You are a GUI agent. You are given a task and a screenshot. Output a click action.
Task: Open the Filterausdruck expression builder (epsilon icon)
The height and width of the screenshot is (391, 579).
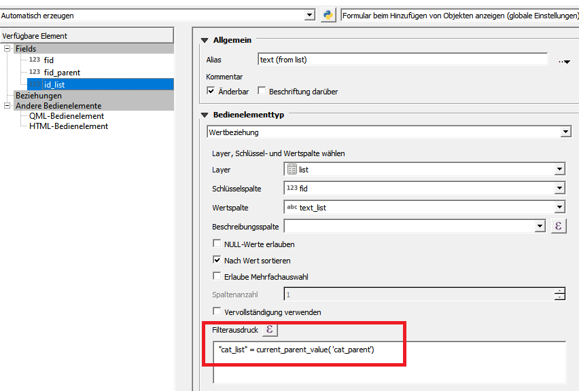pyautogui.click(x=269, y=329)
